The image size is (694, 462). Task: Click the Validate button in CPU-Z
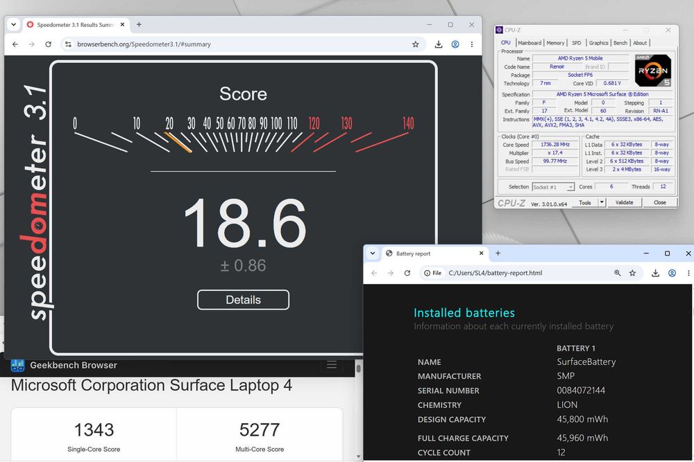624,203
